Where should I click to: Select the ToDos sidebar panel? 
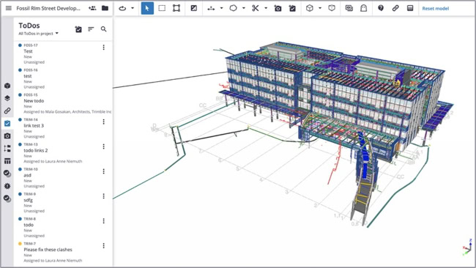7,123
